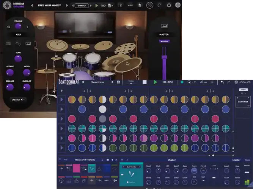Screen dimensions: 253x189
Task: Click the ATTACK knob in Kick panel
Action: click(x=10, y=72)
